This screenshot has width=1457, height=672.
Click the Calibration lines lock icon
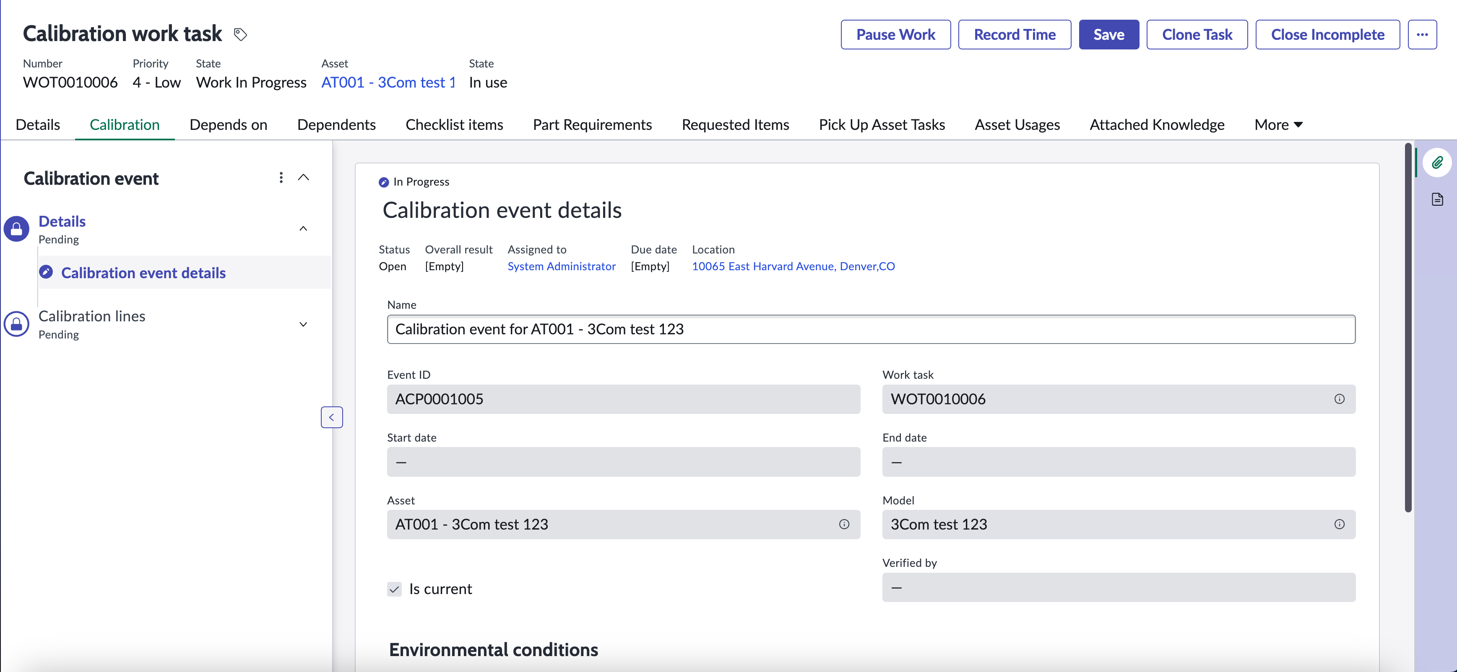(x=16, y=324)
